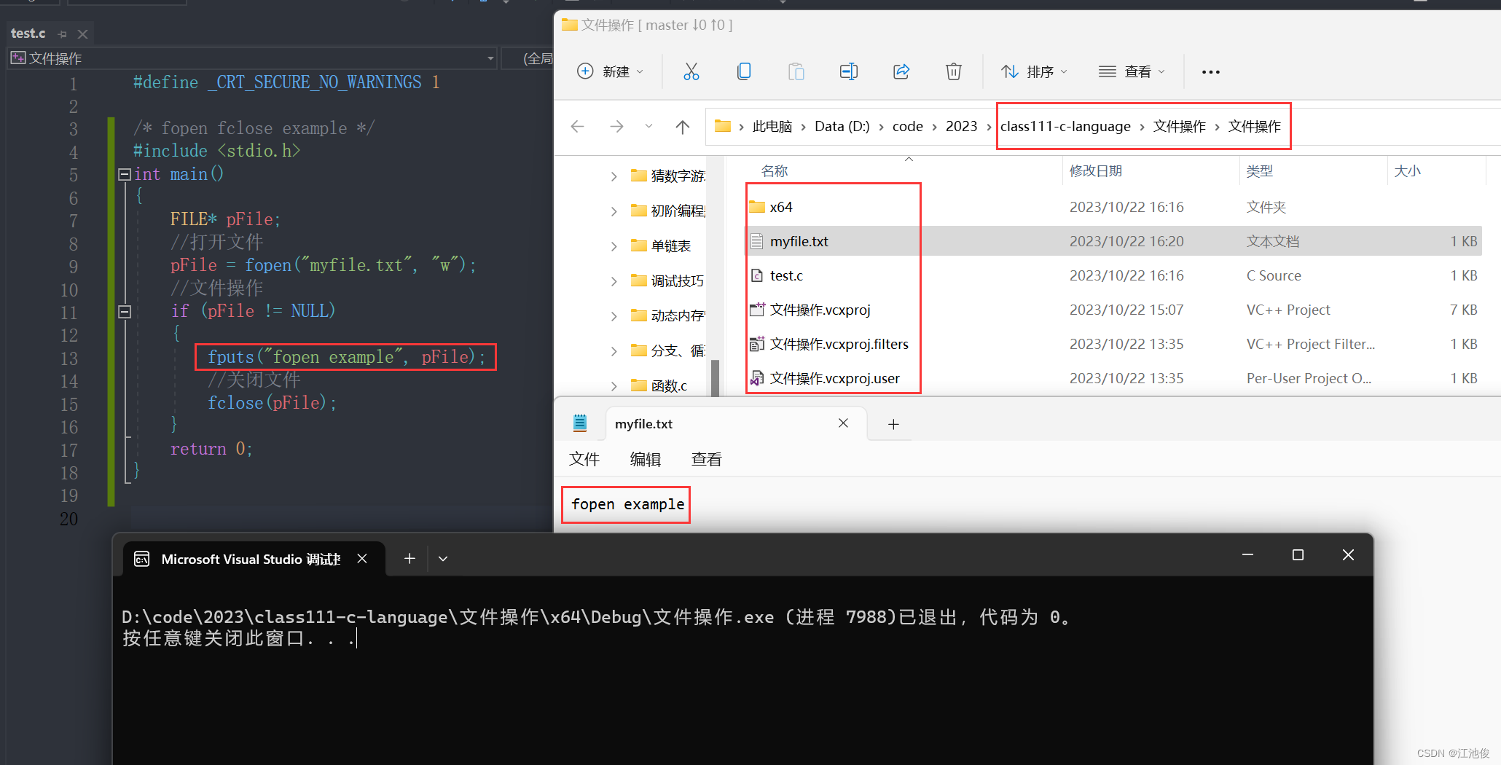Expand the 猜数字游 folder in tree
This screenshot has width=1501, height=765.
(x=614, y=176)
